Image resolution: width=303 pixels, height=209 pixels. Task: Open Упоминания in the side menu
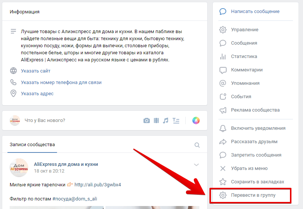(x=245, y=83)
